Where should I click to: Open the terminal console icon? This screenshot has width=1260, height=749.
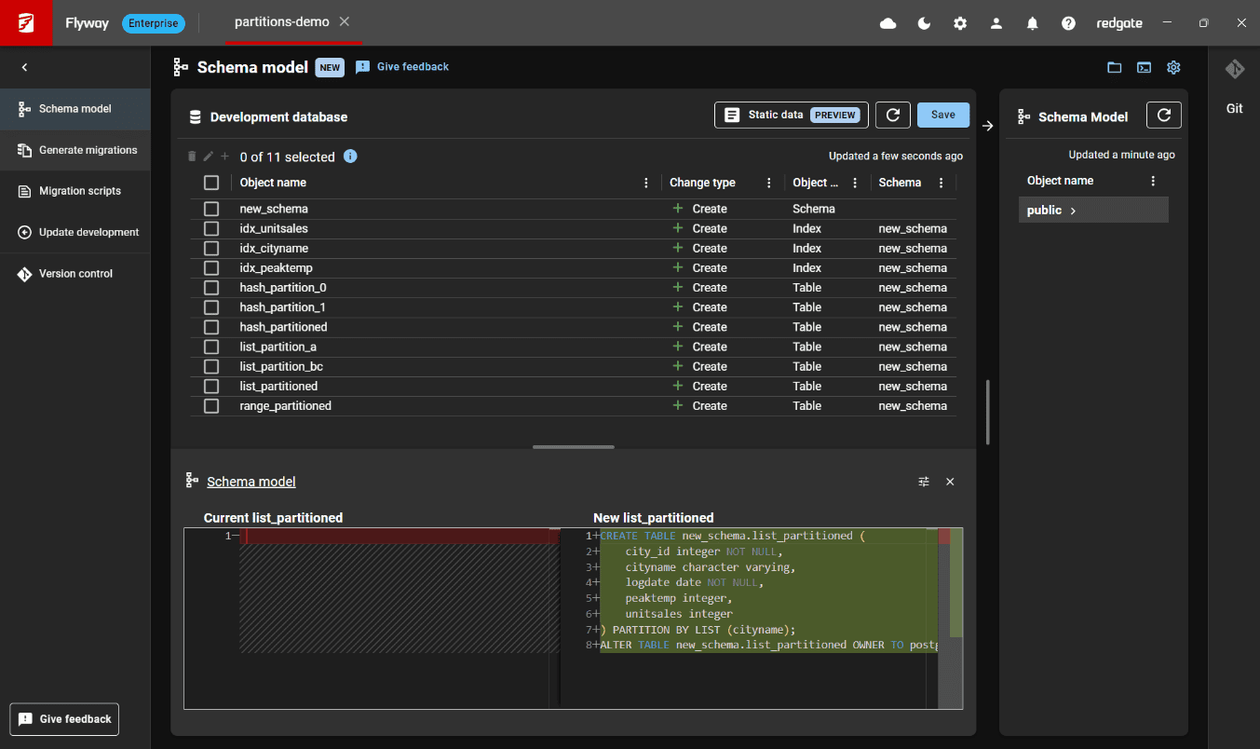pos(1144,67)
